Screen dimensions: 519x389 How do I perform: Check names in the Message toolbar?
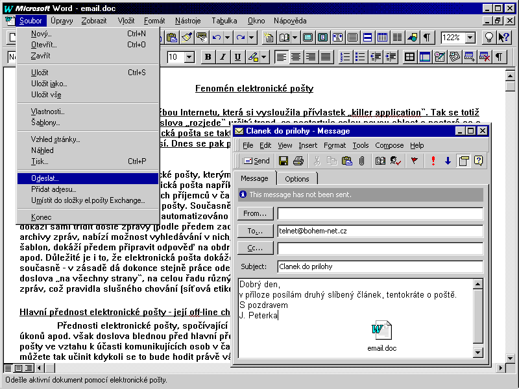click(395, 161)
